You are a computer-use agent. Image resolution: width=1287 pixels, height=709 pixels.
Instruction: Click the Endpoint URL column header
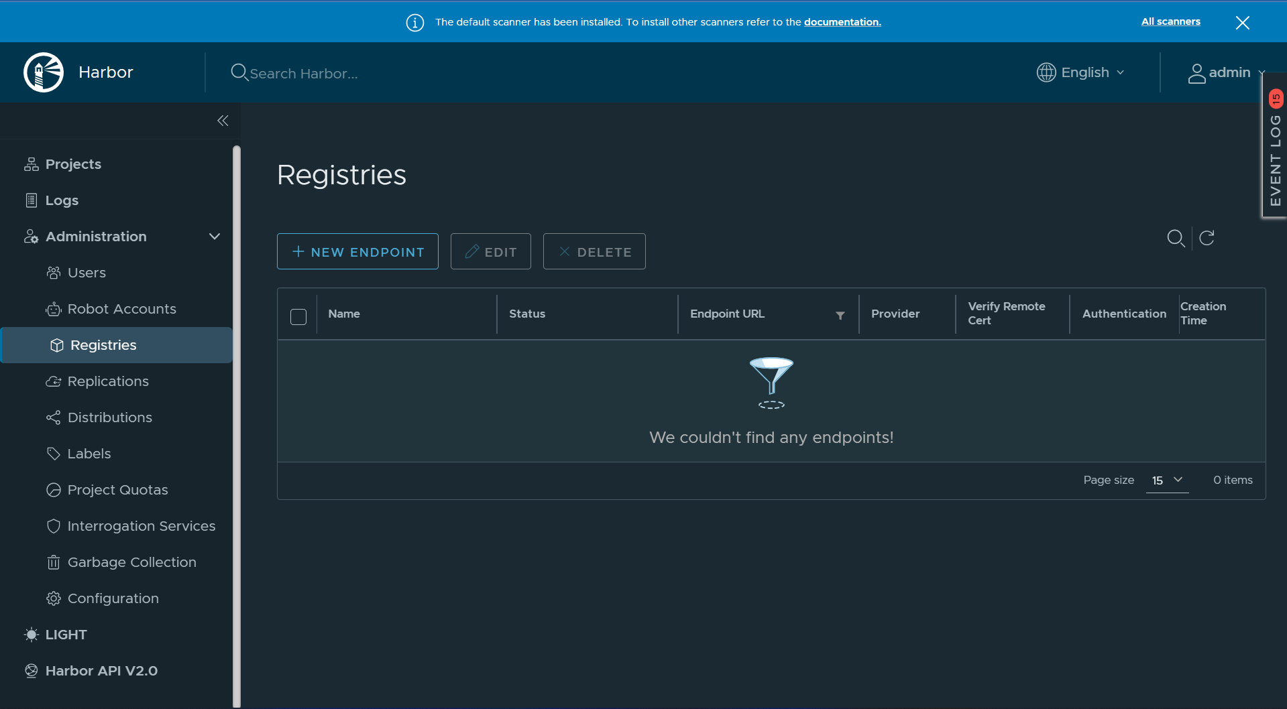tap(727, 314)
